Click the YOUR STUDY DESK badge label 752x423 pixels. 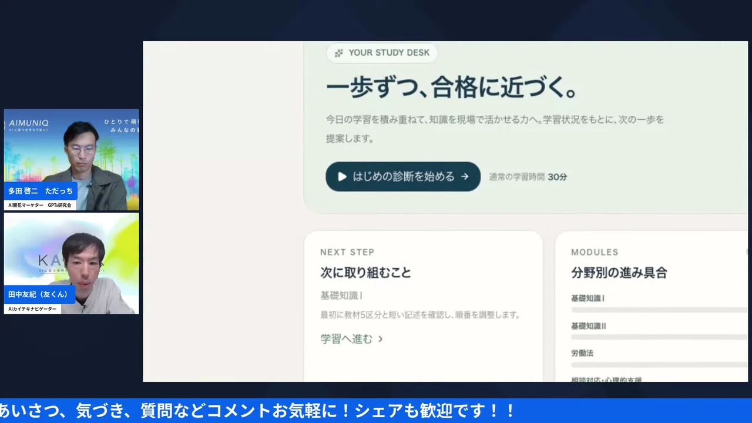pyautogui.click(x=389, y=53)
